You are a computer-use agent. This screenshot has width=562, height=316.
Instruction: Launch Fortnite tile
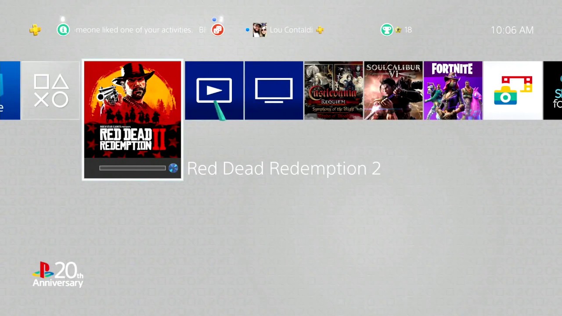tap(453, 90)
